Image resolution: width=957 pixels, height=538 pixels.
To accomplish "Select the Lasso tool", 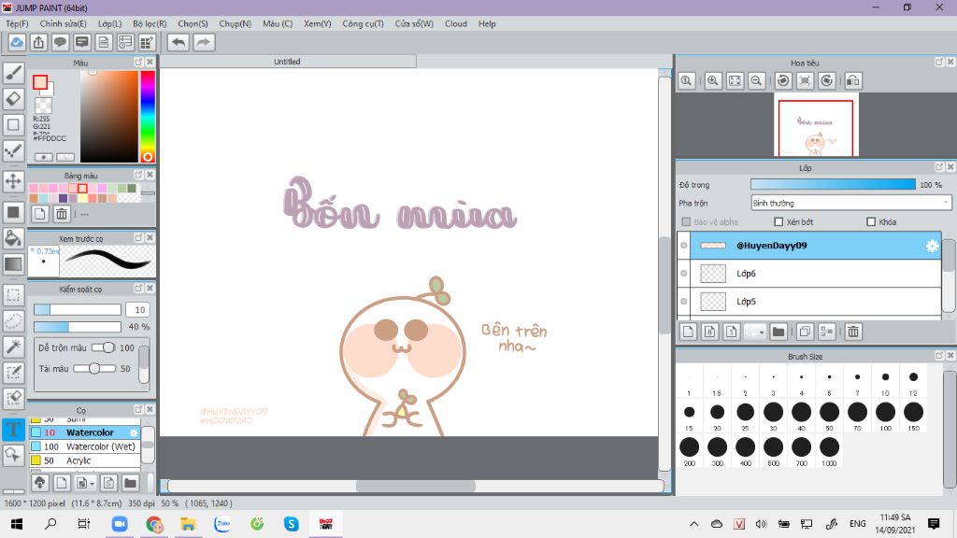I will pyautogui.click(x=13, y=321).
